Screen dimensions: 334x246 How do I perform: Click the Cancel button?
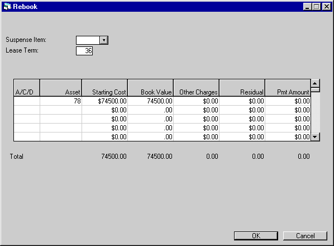(305, 236)
